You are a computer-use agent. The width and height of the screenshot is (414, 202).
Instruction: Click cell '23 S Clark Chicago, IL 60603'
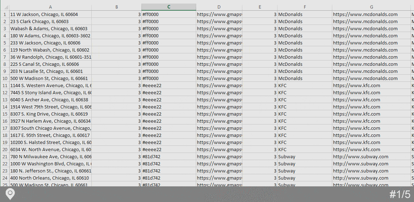pyautogui.click(x=50, y=21)
